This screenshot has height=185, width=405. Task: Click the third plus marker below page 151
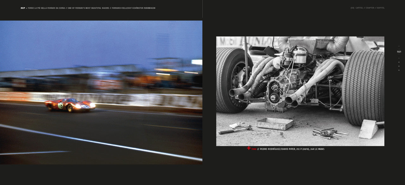tap(399, 66)
